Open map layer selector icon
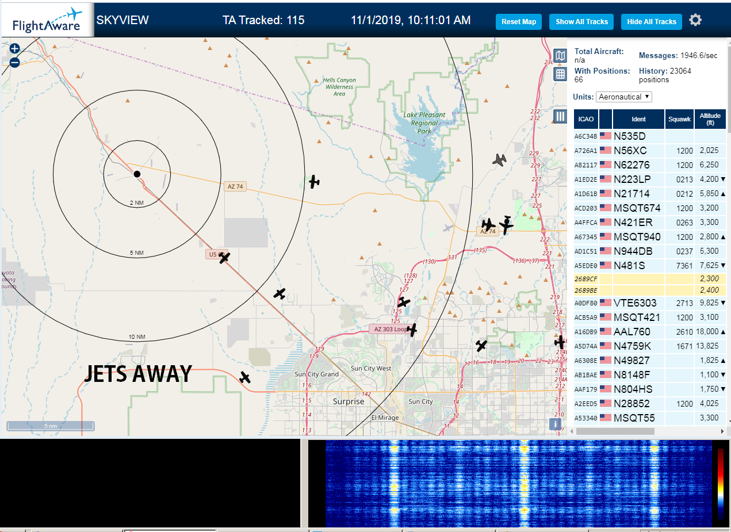 560,56
